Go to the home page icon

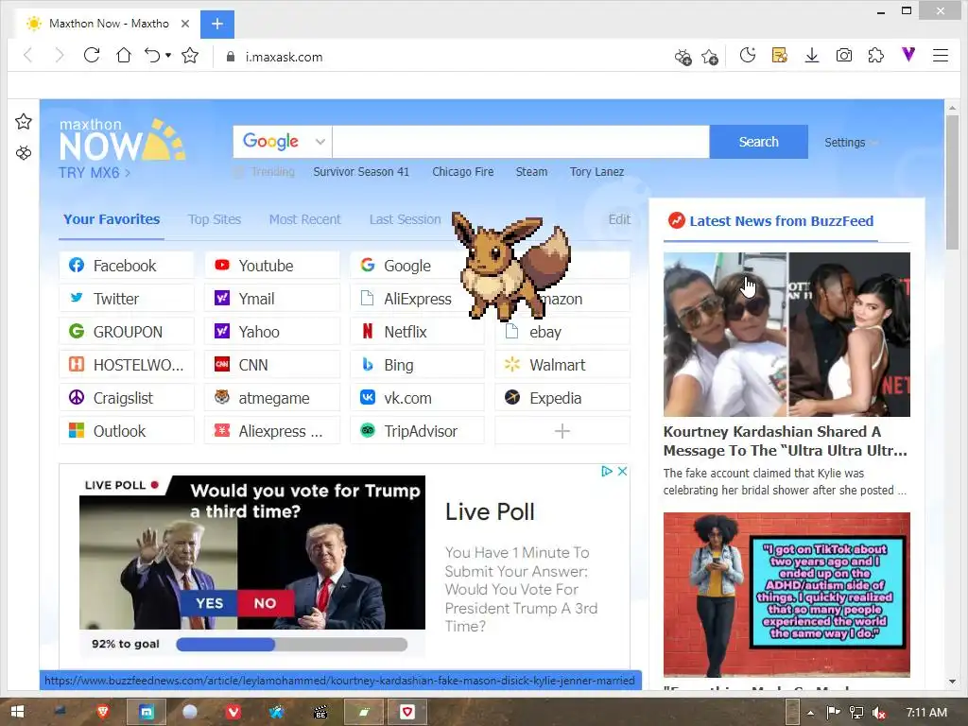coord(124,56)
